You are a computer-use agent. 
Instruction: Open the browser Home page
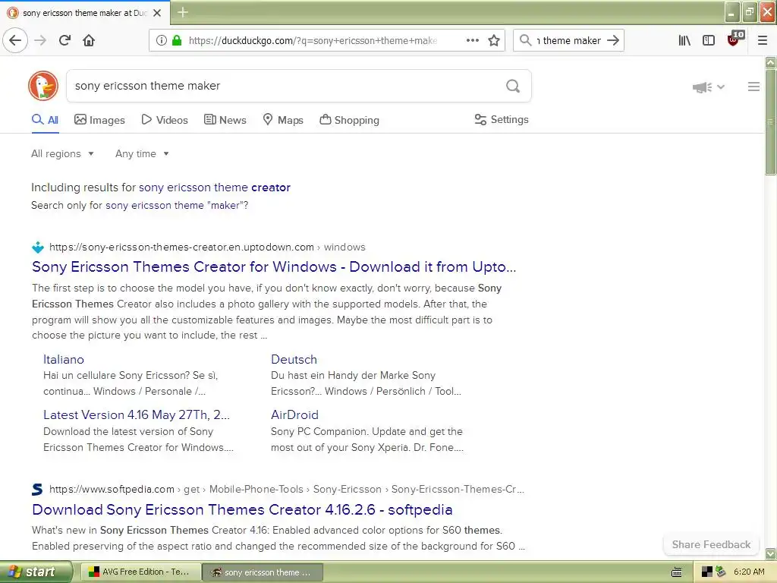click(x=89, y=40)
